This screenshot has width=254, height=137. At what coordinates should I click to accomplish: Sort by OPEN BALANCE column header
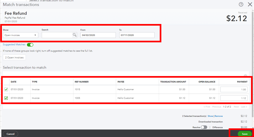coord(207,82)
